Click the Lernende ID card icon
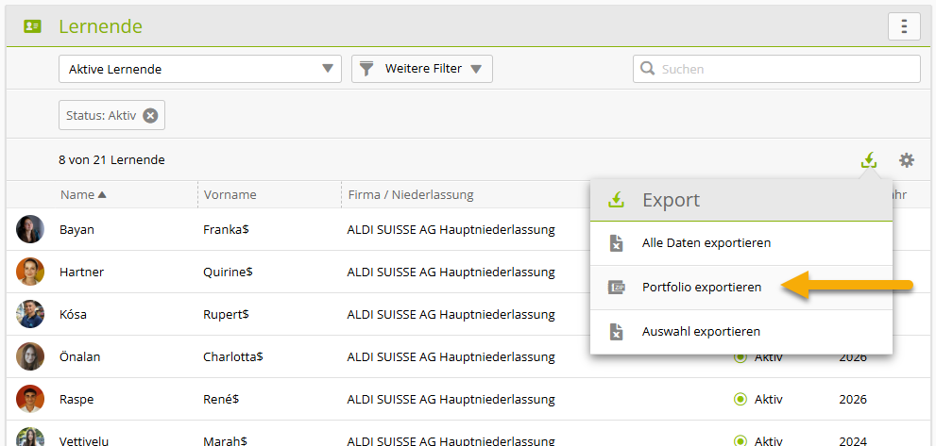The image size is (936, 446). [32, 26]
